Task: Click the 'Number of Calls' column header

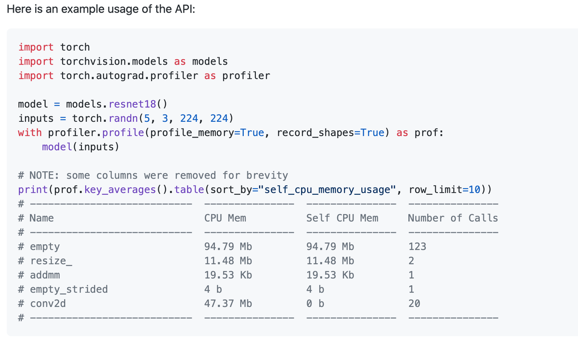Action: click(x=453, y=218)
